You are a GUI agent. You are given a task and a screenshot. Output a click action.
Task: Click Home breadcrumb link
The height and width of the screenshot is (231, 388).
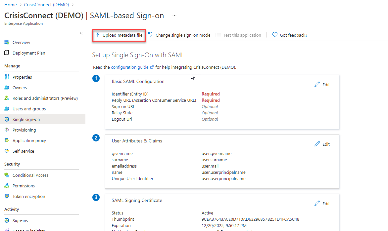click(11, 5)
